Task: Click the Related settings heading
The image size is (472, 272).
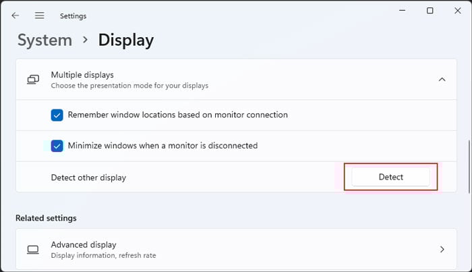Action: (46, 218)
